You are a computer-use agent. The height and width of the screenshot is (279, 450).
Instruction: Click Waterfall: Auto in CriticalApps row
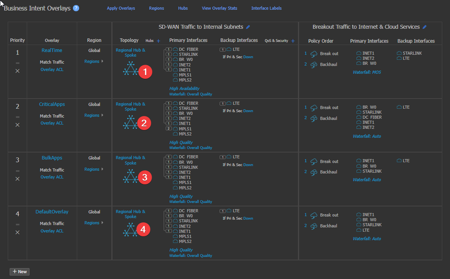click(367, 136)
